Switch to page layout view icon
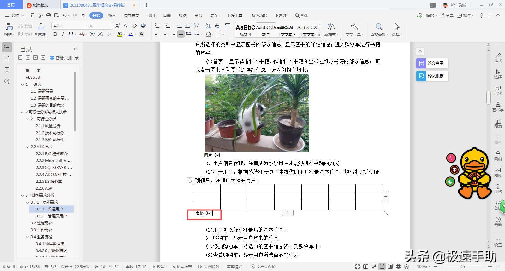The width and height of the screenshot is (505, 271). coord(382,267)
